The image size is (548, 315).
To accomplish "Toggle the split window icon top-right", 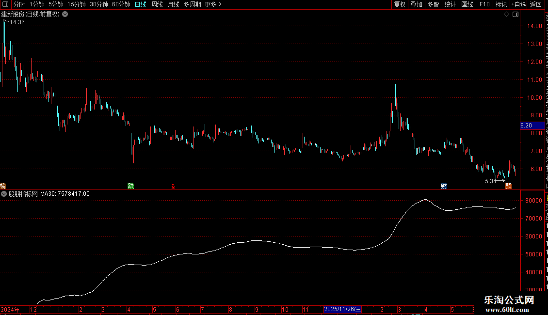I will pyautogui.click(x=516, y=15).
